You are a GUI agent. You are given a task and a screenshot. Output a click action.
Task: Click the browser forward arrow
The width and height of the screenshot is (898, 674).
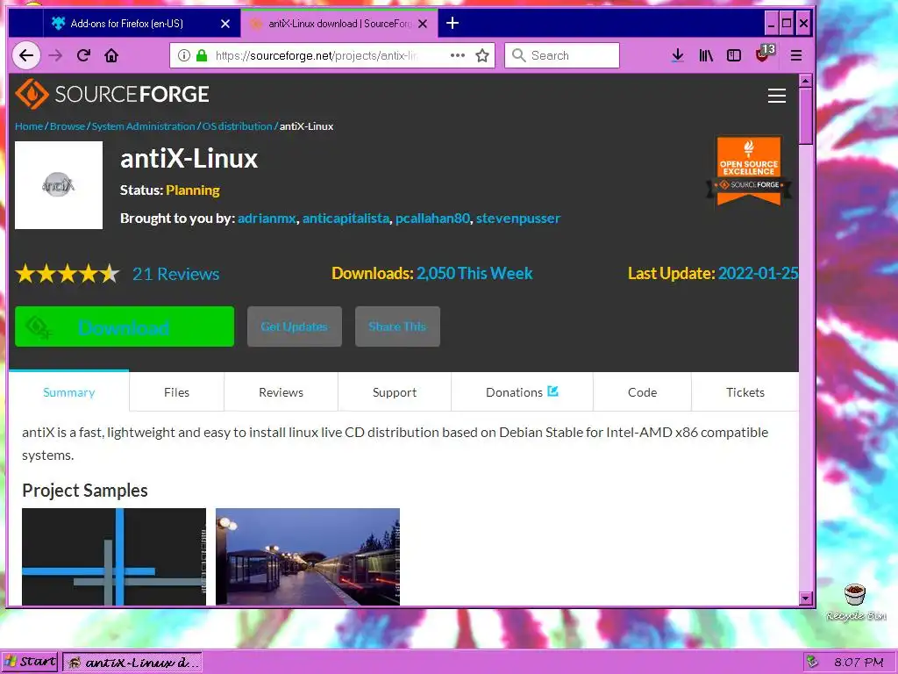[55, 55]
